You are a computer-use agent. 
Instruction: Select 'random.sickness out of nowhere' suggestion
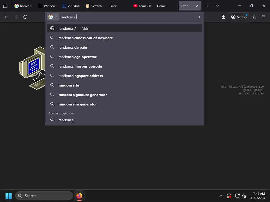(x=124, y=38)
